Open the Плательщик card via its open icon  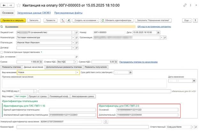(x=77, y=42)
